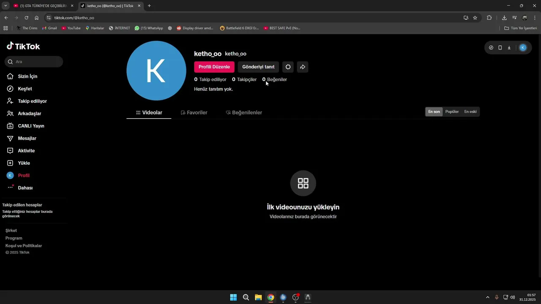This screenshot has width=541, height=304.
Task: Open YouTube bookmark
Action: (71, 28)
